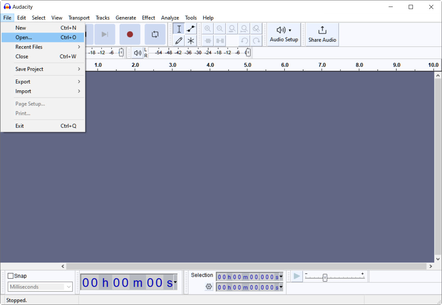
Task: Open the Generate menu
Action: [x=126, y=18]
